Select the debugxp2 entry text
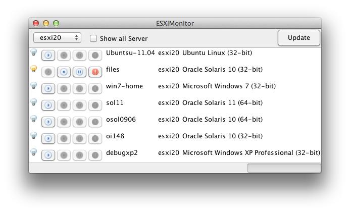This screenshot has width=350, height=213. coord(122,153)
